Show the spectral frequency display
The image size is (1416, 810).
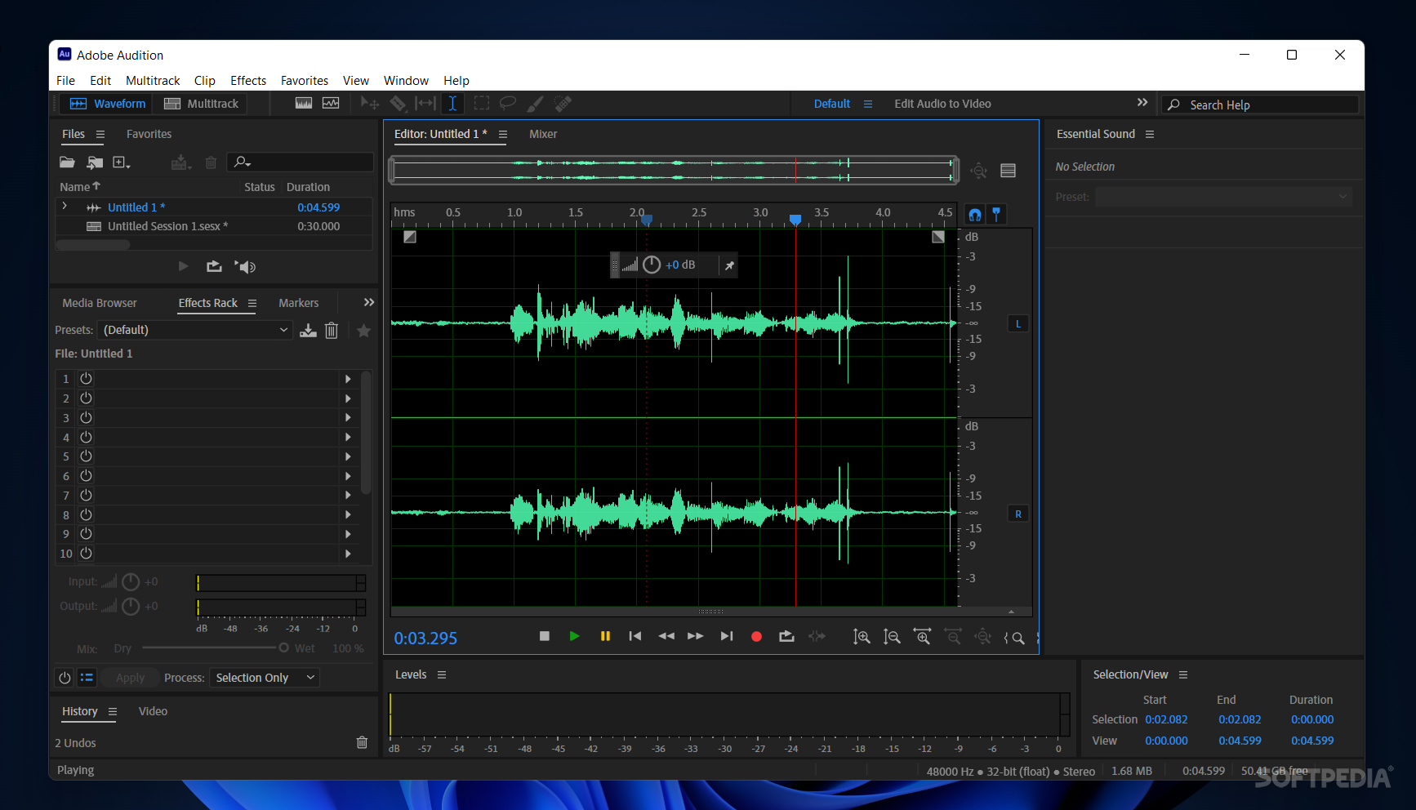[x=304, y=104]
